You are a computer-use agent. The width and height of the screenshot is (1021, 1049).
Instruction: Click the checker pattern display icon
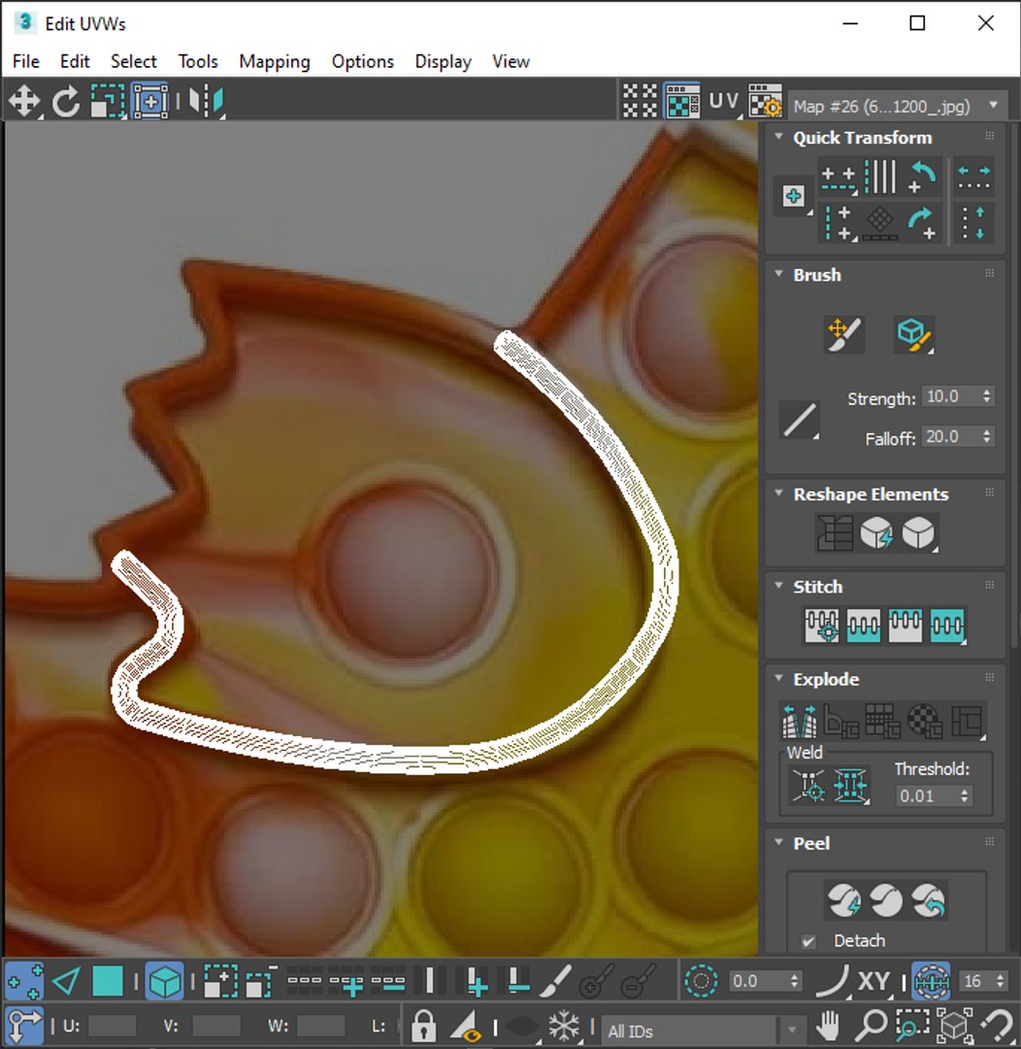click(x=640, y=101)
